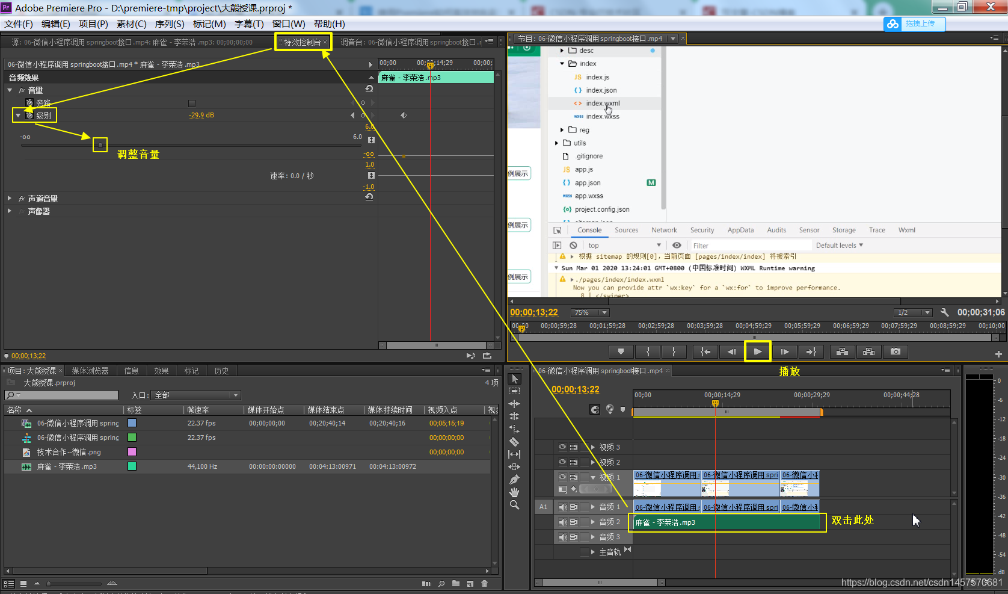Click Export Frame camera icon
Viewport: 1008px width, 594px height.
point(895,351)
